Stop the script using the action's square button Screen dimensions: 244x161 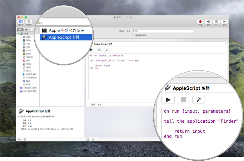pos(99,50)
